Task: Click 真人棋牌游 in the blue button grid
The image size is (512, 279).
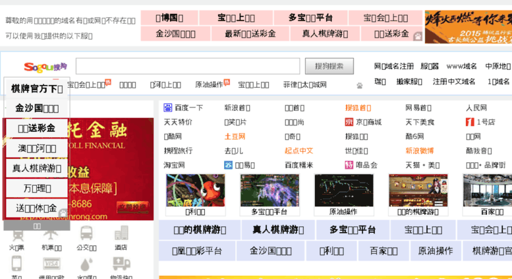Action: [x=278, y=230]
